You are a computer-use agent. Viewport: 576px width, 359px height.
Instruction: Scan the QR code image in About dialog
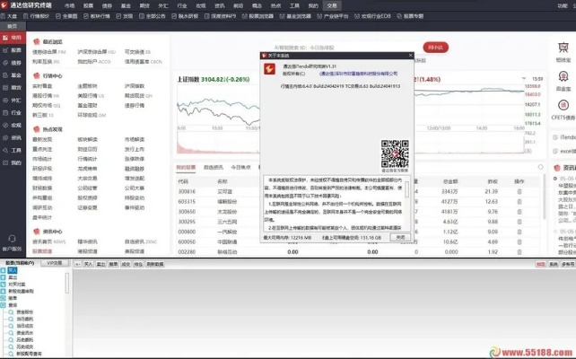click(x=395, y=153)
